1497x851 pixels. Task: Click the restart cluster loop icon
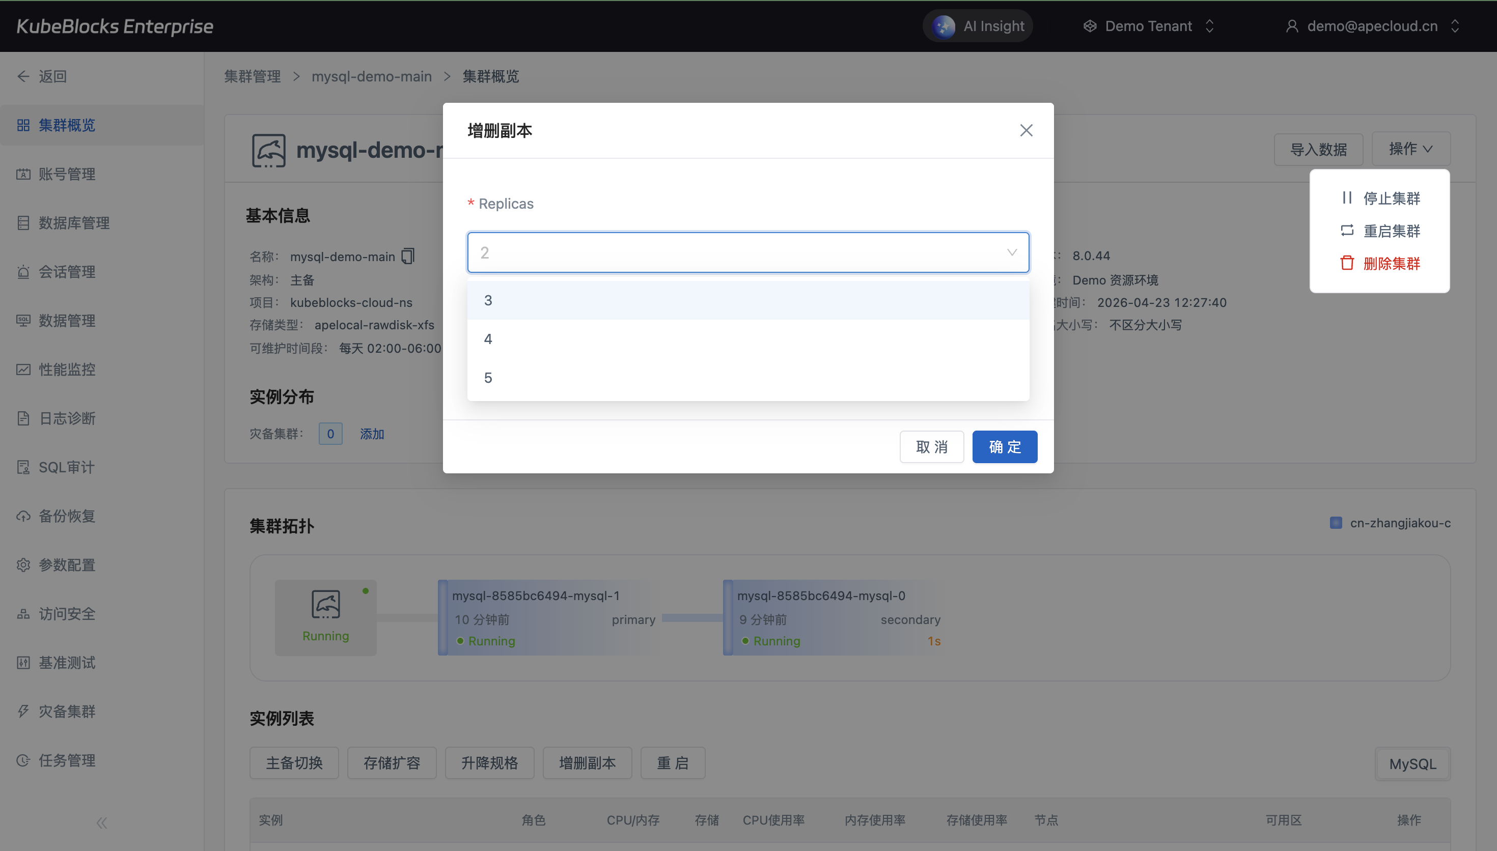(1347, 230)
